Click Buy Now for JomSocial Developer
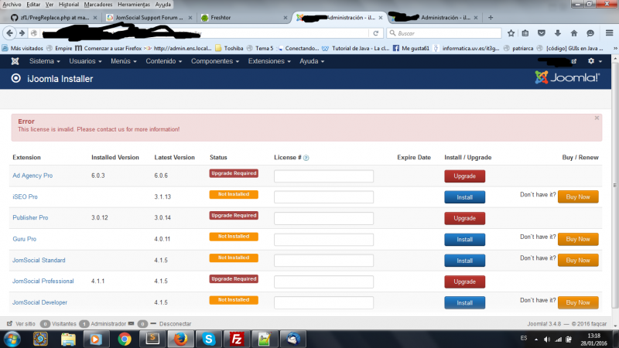Viewport: 619px width, 348px height. (578, 302)
